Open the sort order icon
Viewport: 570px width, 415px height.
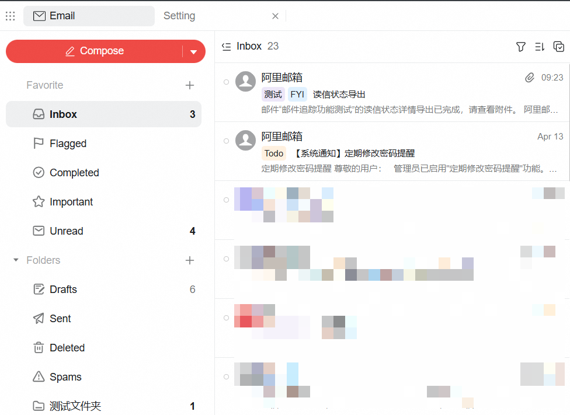tap(540, 47)
